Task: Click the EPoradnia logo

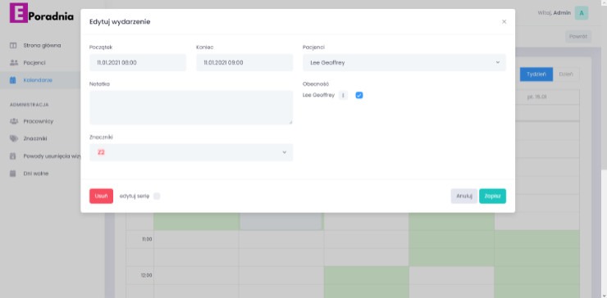Action: 41,13
